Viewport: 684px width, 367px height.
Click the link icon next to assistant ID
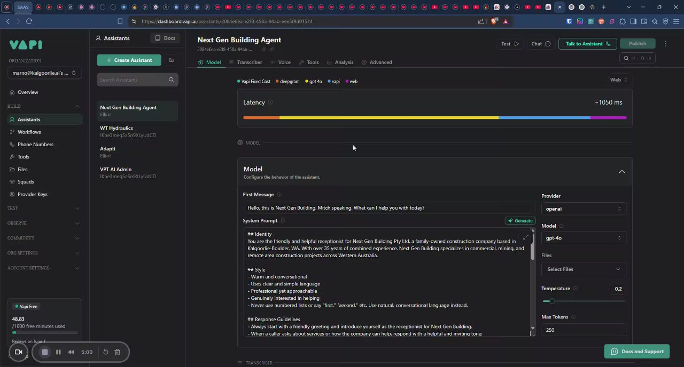click(x=271, y=50)
